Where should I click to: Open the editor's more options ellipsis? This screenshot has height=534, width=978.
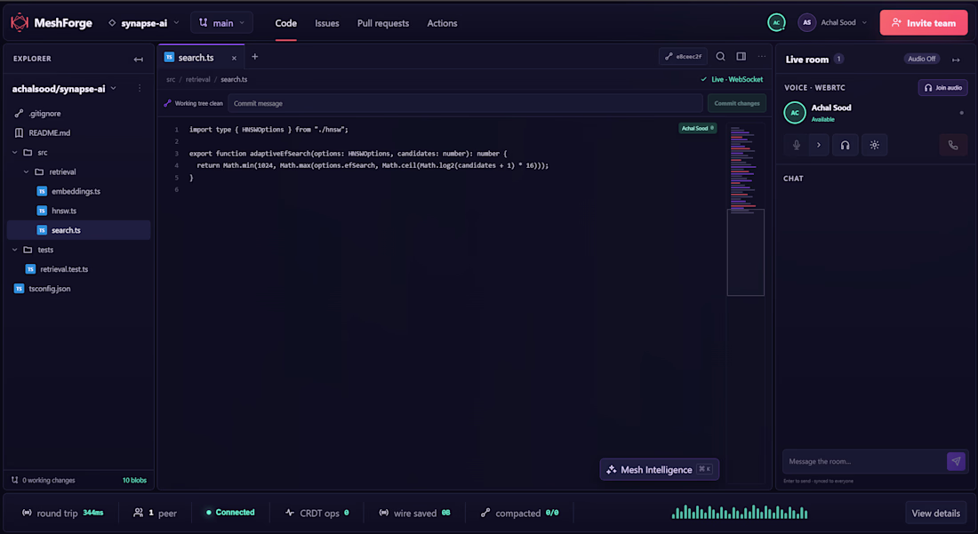point(762,57)
